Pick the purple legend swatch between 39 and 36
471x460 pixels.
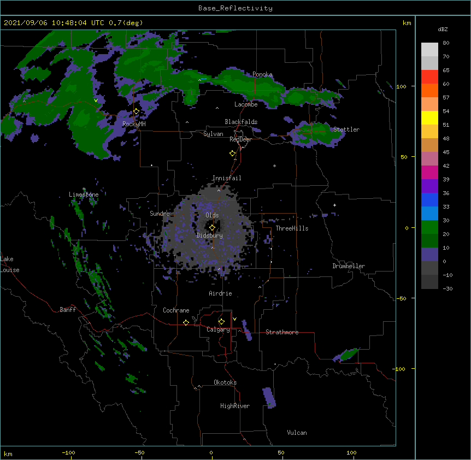(x=429, y=186)
